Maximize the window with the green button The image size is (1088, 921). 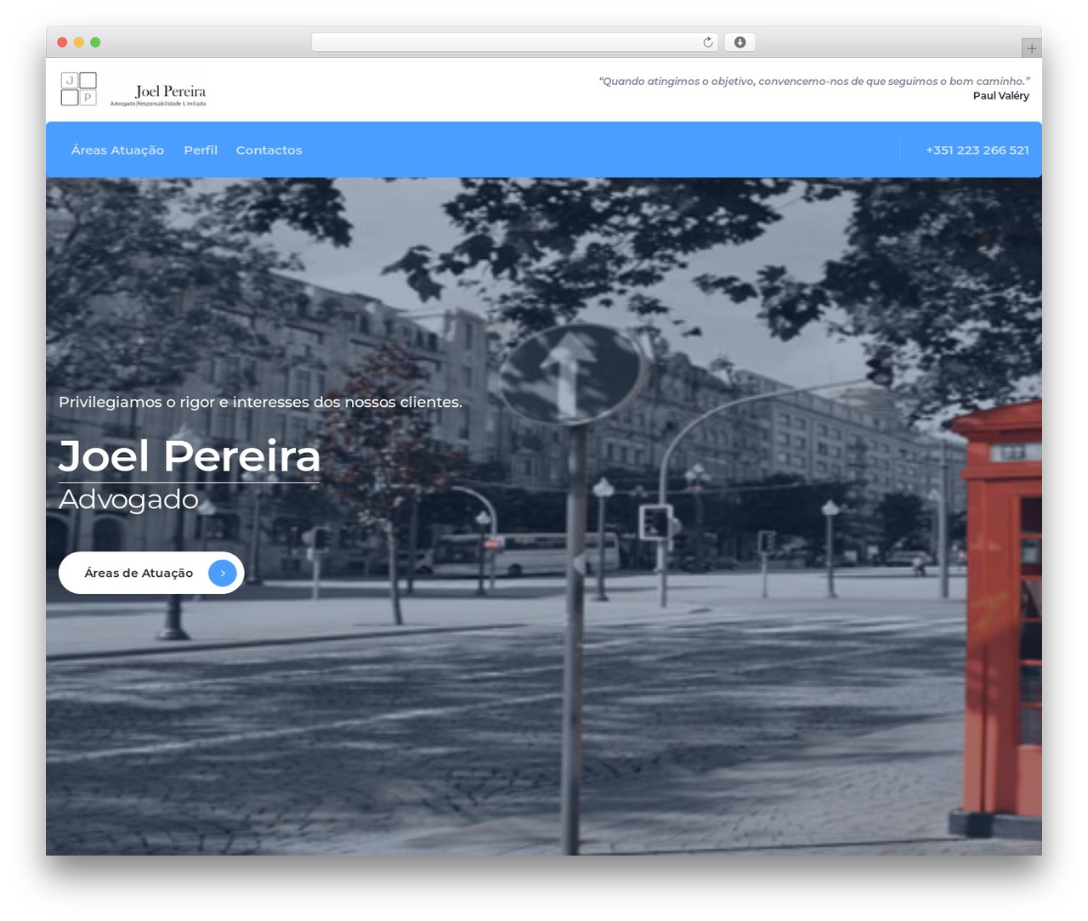point(95,42)
